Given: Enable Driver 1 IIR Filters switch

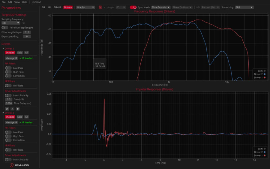Looking at the screenshot, I should pos(8,86).
